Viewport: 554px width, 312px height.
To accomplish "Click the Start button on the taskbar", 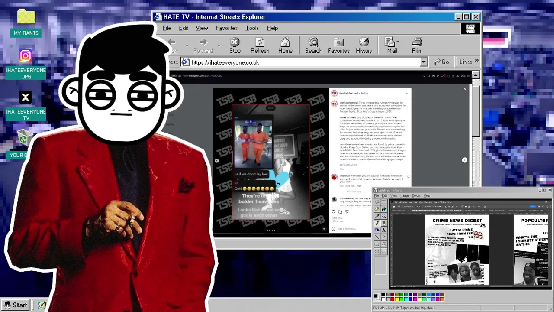I will click(16, 305).
